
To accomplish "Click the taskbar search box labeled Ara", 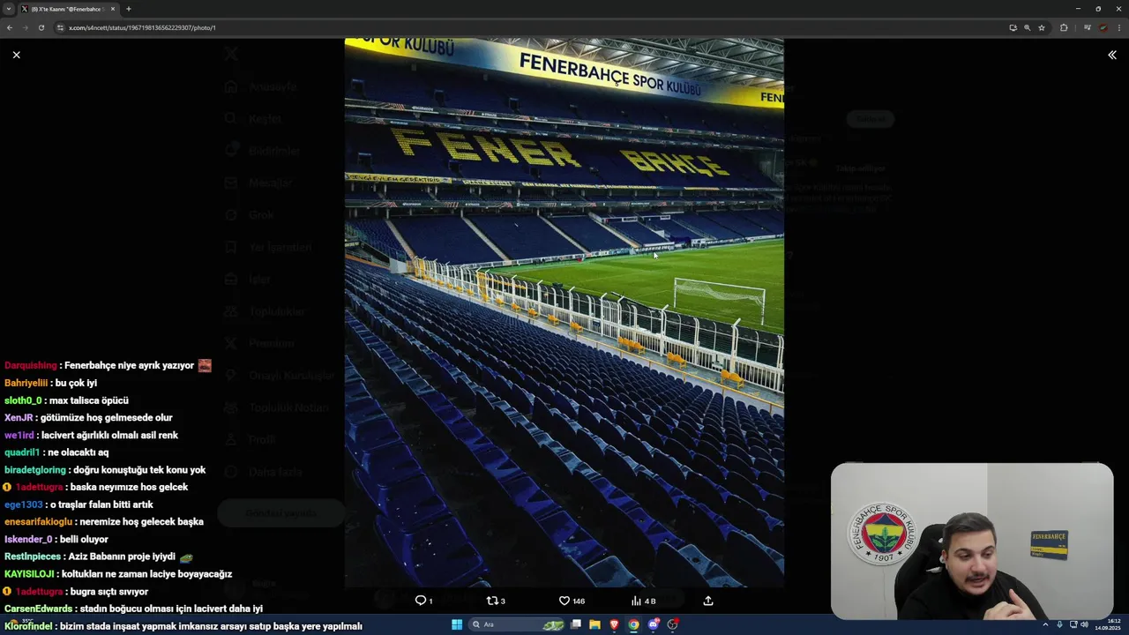I will click(x=518, y=624).
